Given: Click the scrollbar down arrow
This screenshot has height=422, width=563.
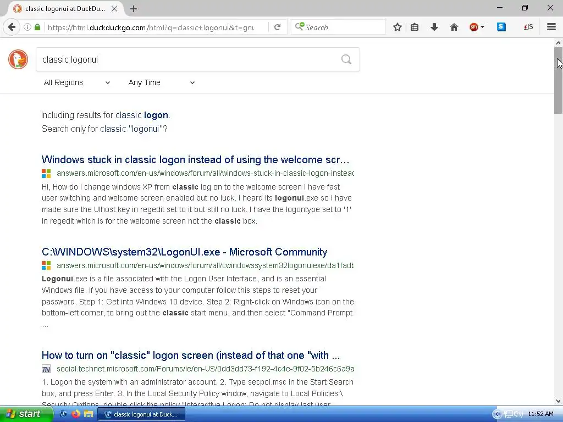Looking at the screenshot, I should point(558,401).
